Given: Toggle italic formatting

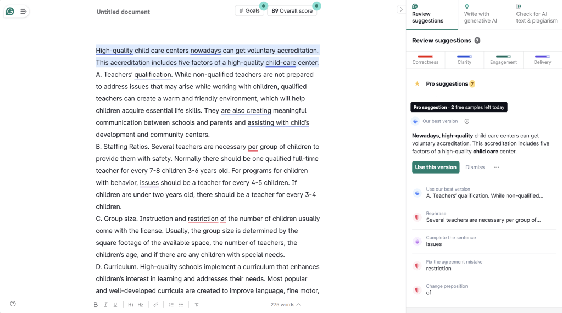Looking at the screenshot, I should tap(105, 305).
